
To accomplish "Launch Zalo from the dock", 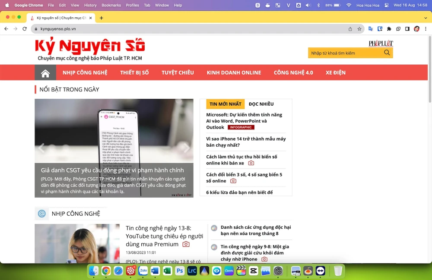I will pos(143,271).
